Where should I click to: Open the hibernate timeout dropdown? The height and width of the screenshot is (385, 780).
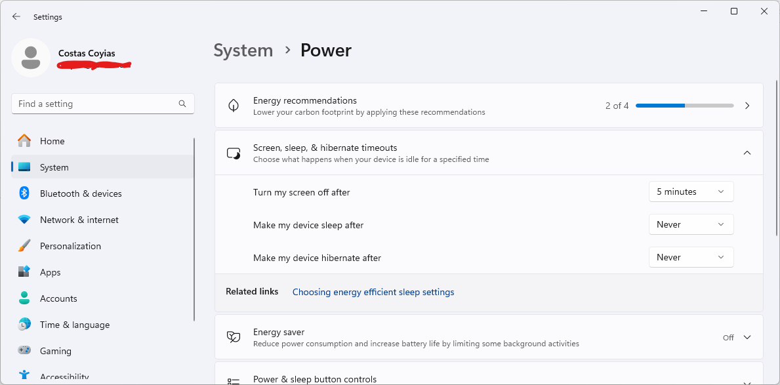point(691,257)
